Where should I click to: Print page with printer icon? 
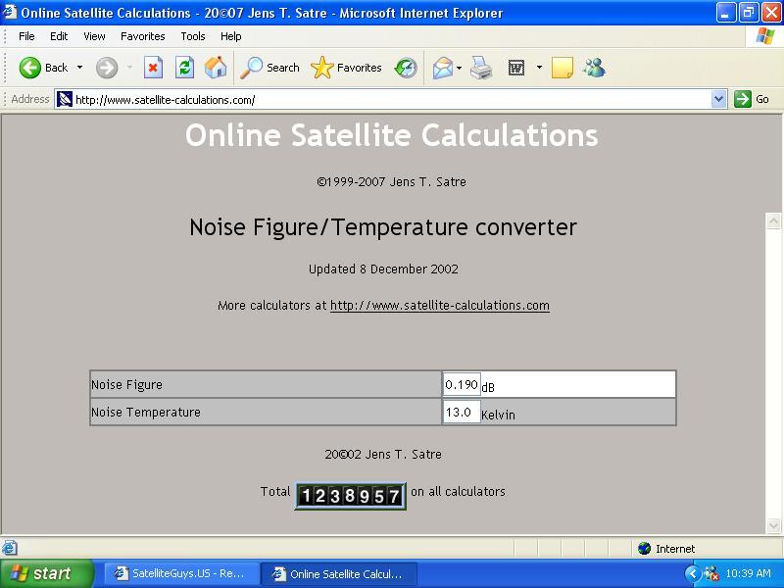coord(481,68)
